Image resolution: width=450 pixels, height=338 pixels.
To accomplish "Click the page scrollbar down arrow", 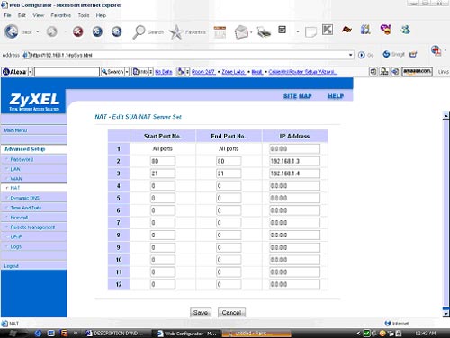I will (446, 314).
